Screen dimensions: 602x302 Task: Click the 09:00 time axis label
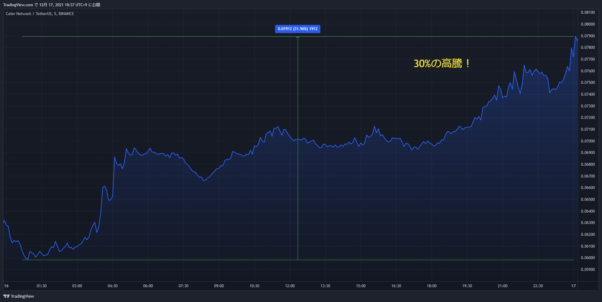click(x=219, y=286)
